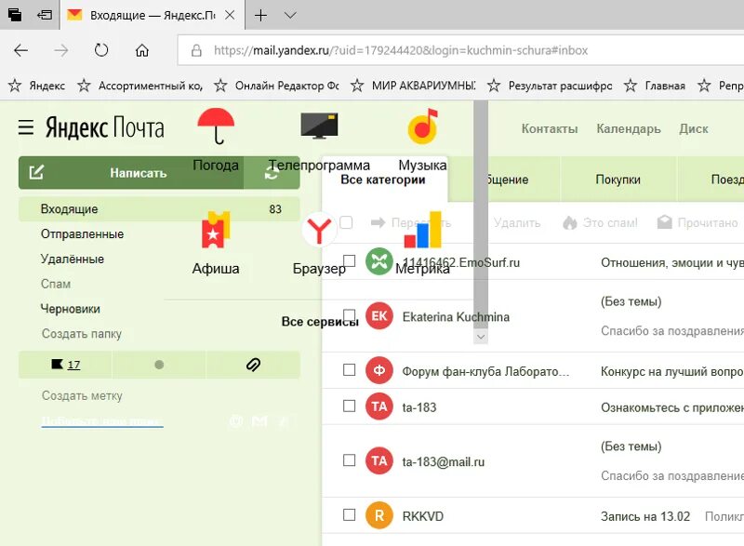Viewport: 744px width, 546px height.
Task: Close the Входящие — Яндекс.Почта browser tab
Action: (230, 15)
